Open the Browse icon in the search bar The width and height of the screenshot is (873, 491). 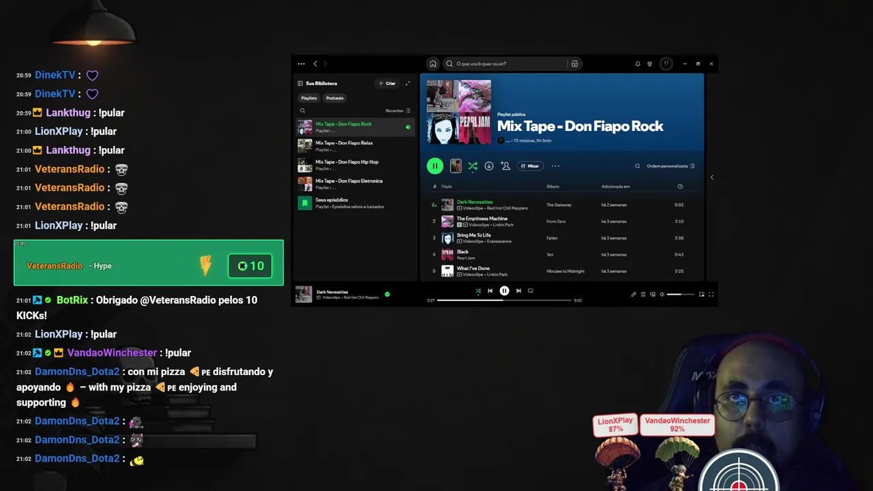click(x=574, y=64)
